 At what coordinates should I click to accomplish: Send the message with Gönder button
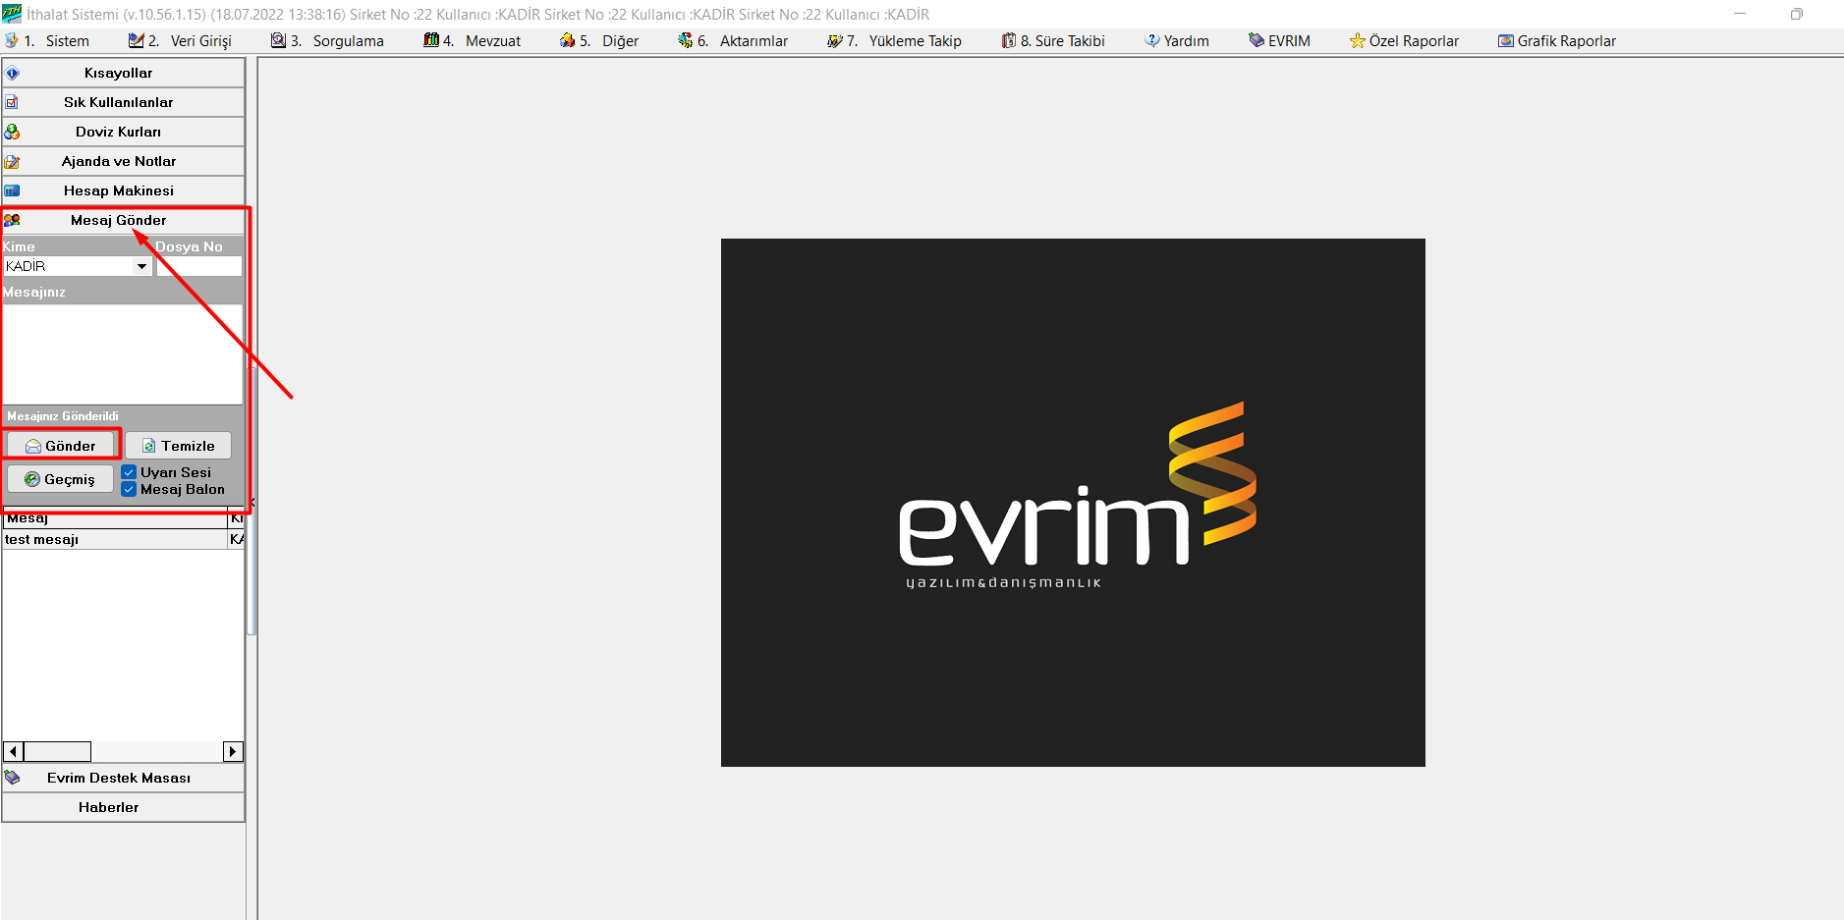[x=61, y=446]
